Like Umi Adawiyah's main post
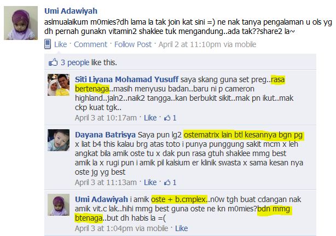 tap(60, 44)
